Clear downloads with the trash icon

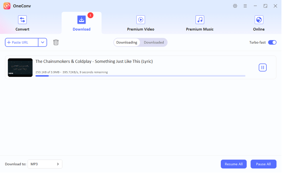pos(56,42)
